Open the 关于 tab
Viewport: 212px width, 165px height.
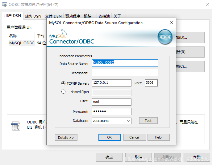pos(118,16)
